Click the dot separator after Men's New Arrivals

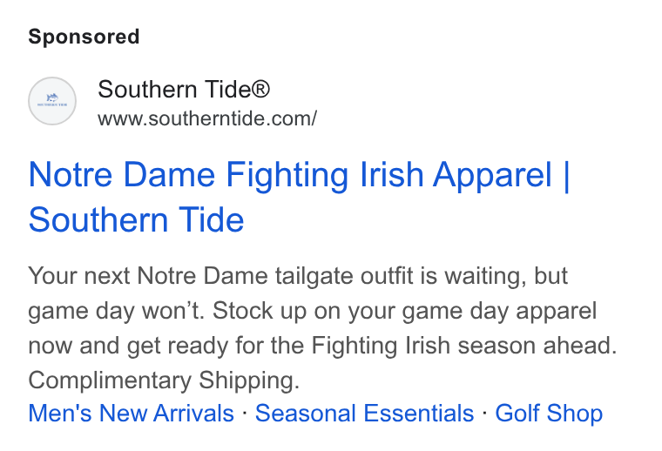(245, 412)
